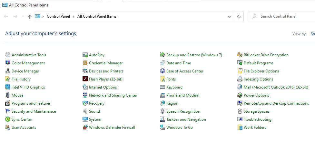The width and height of the screenshot is (315, 151).
Task: Open the View by dropdown
Action: coord(312,34)
